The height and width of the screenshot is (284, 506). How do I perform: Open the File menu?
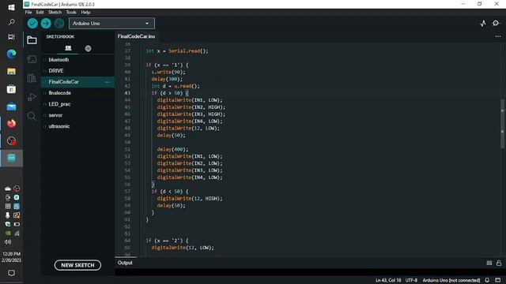(x=28, y=13)
